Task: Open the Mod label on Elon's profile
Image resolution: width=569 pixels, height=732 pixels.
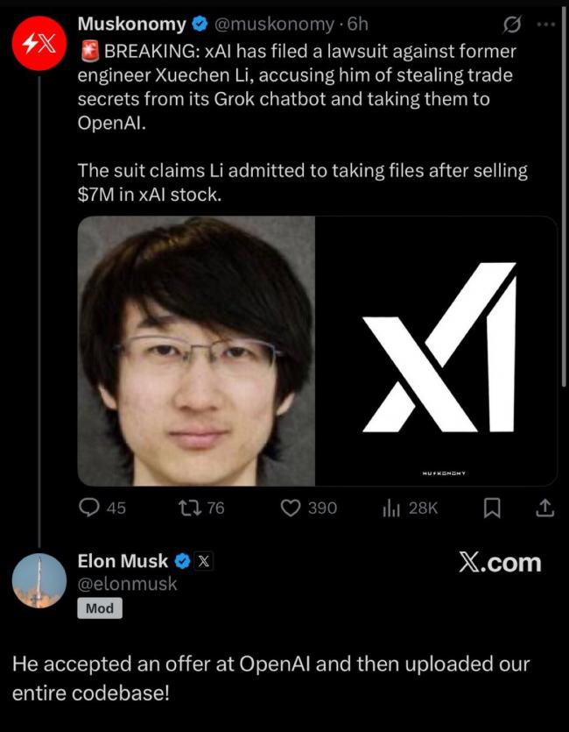Action: pos(101,608)
